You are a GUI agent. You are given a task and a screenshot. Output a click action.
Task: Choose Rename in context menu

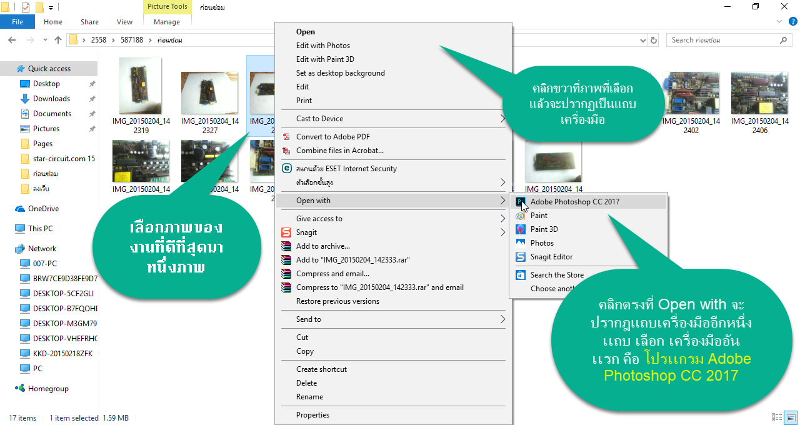click(309, 397)
